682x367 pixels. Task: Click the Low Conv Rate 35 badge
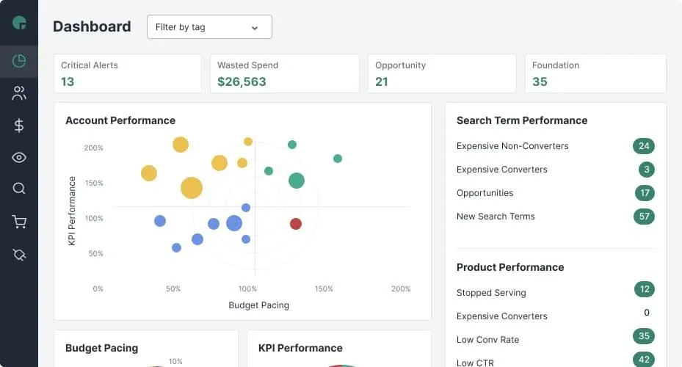click(644, 337)
